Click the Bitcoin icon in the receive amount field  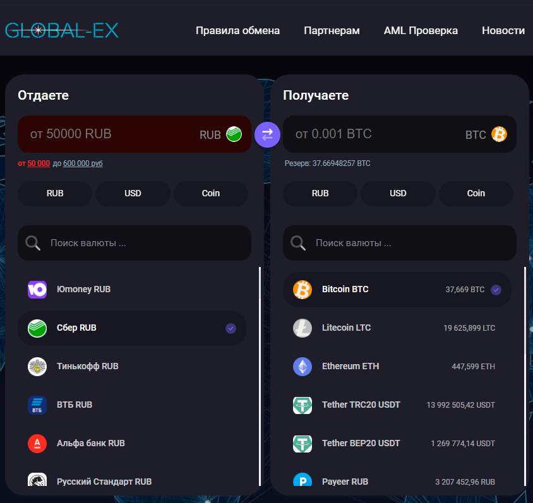pos(499,134)
